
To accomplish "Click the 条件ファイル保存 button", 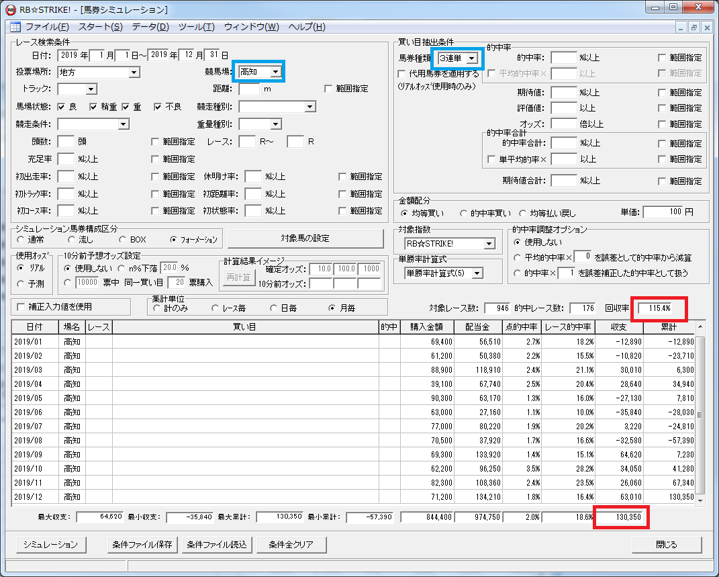I will (x=142, y=545).
